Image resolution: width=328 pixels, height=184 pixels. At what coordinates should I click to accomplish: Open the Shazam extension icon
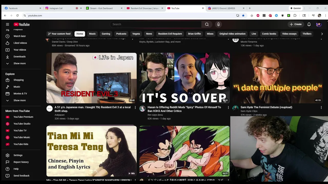276,15
